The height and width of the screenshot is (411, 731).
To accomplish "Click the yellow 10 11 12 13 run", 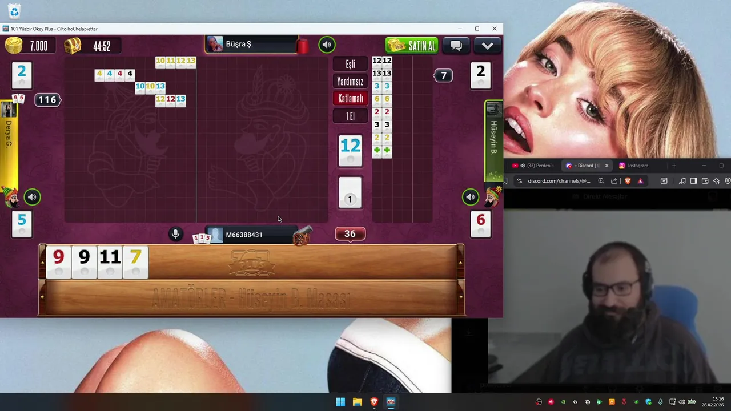I will (176, 62).
